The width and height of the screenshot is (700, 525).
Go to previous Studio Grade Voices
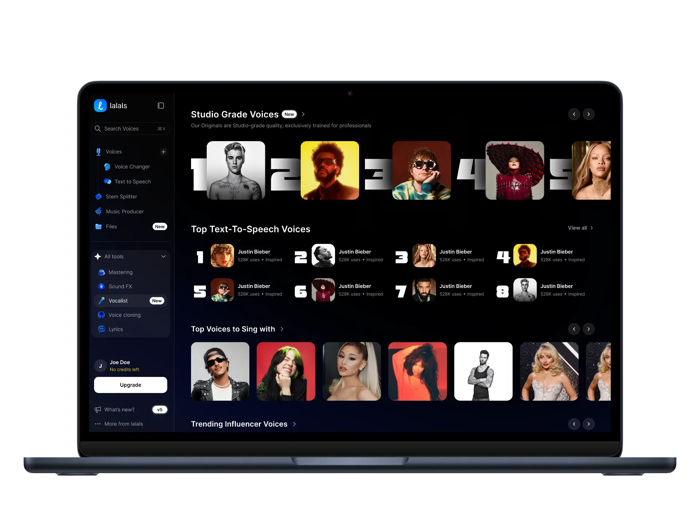click(x=574, y=114)
